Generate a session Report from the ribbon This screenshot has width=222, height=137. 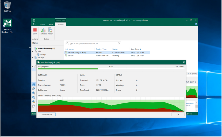(x=50, y=31)
